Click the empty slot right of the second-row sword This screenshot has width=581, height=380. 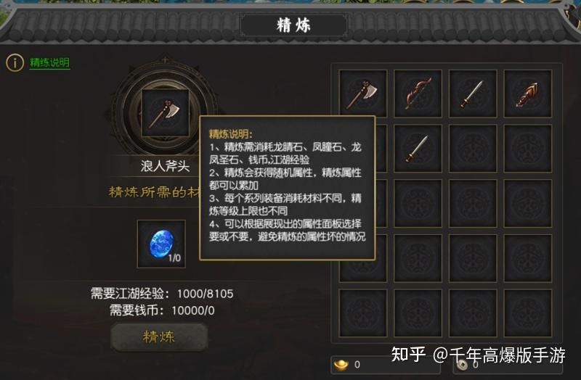click(x=473, y=149)
